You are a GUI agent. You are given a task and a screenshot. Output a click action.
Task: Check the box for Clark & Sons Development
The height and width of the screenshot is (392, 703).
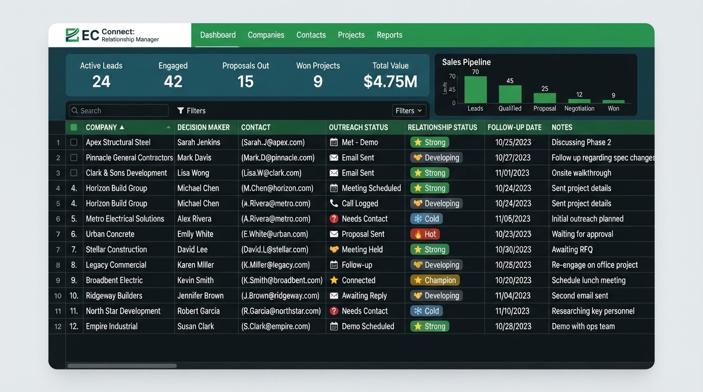coord(74,173)
